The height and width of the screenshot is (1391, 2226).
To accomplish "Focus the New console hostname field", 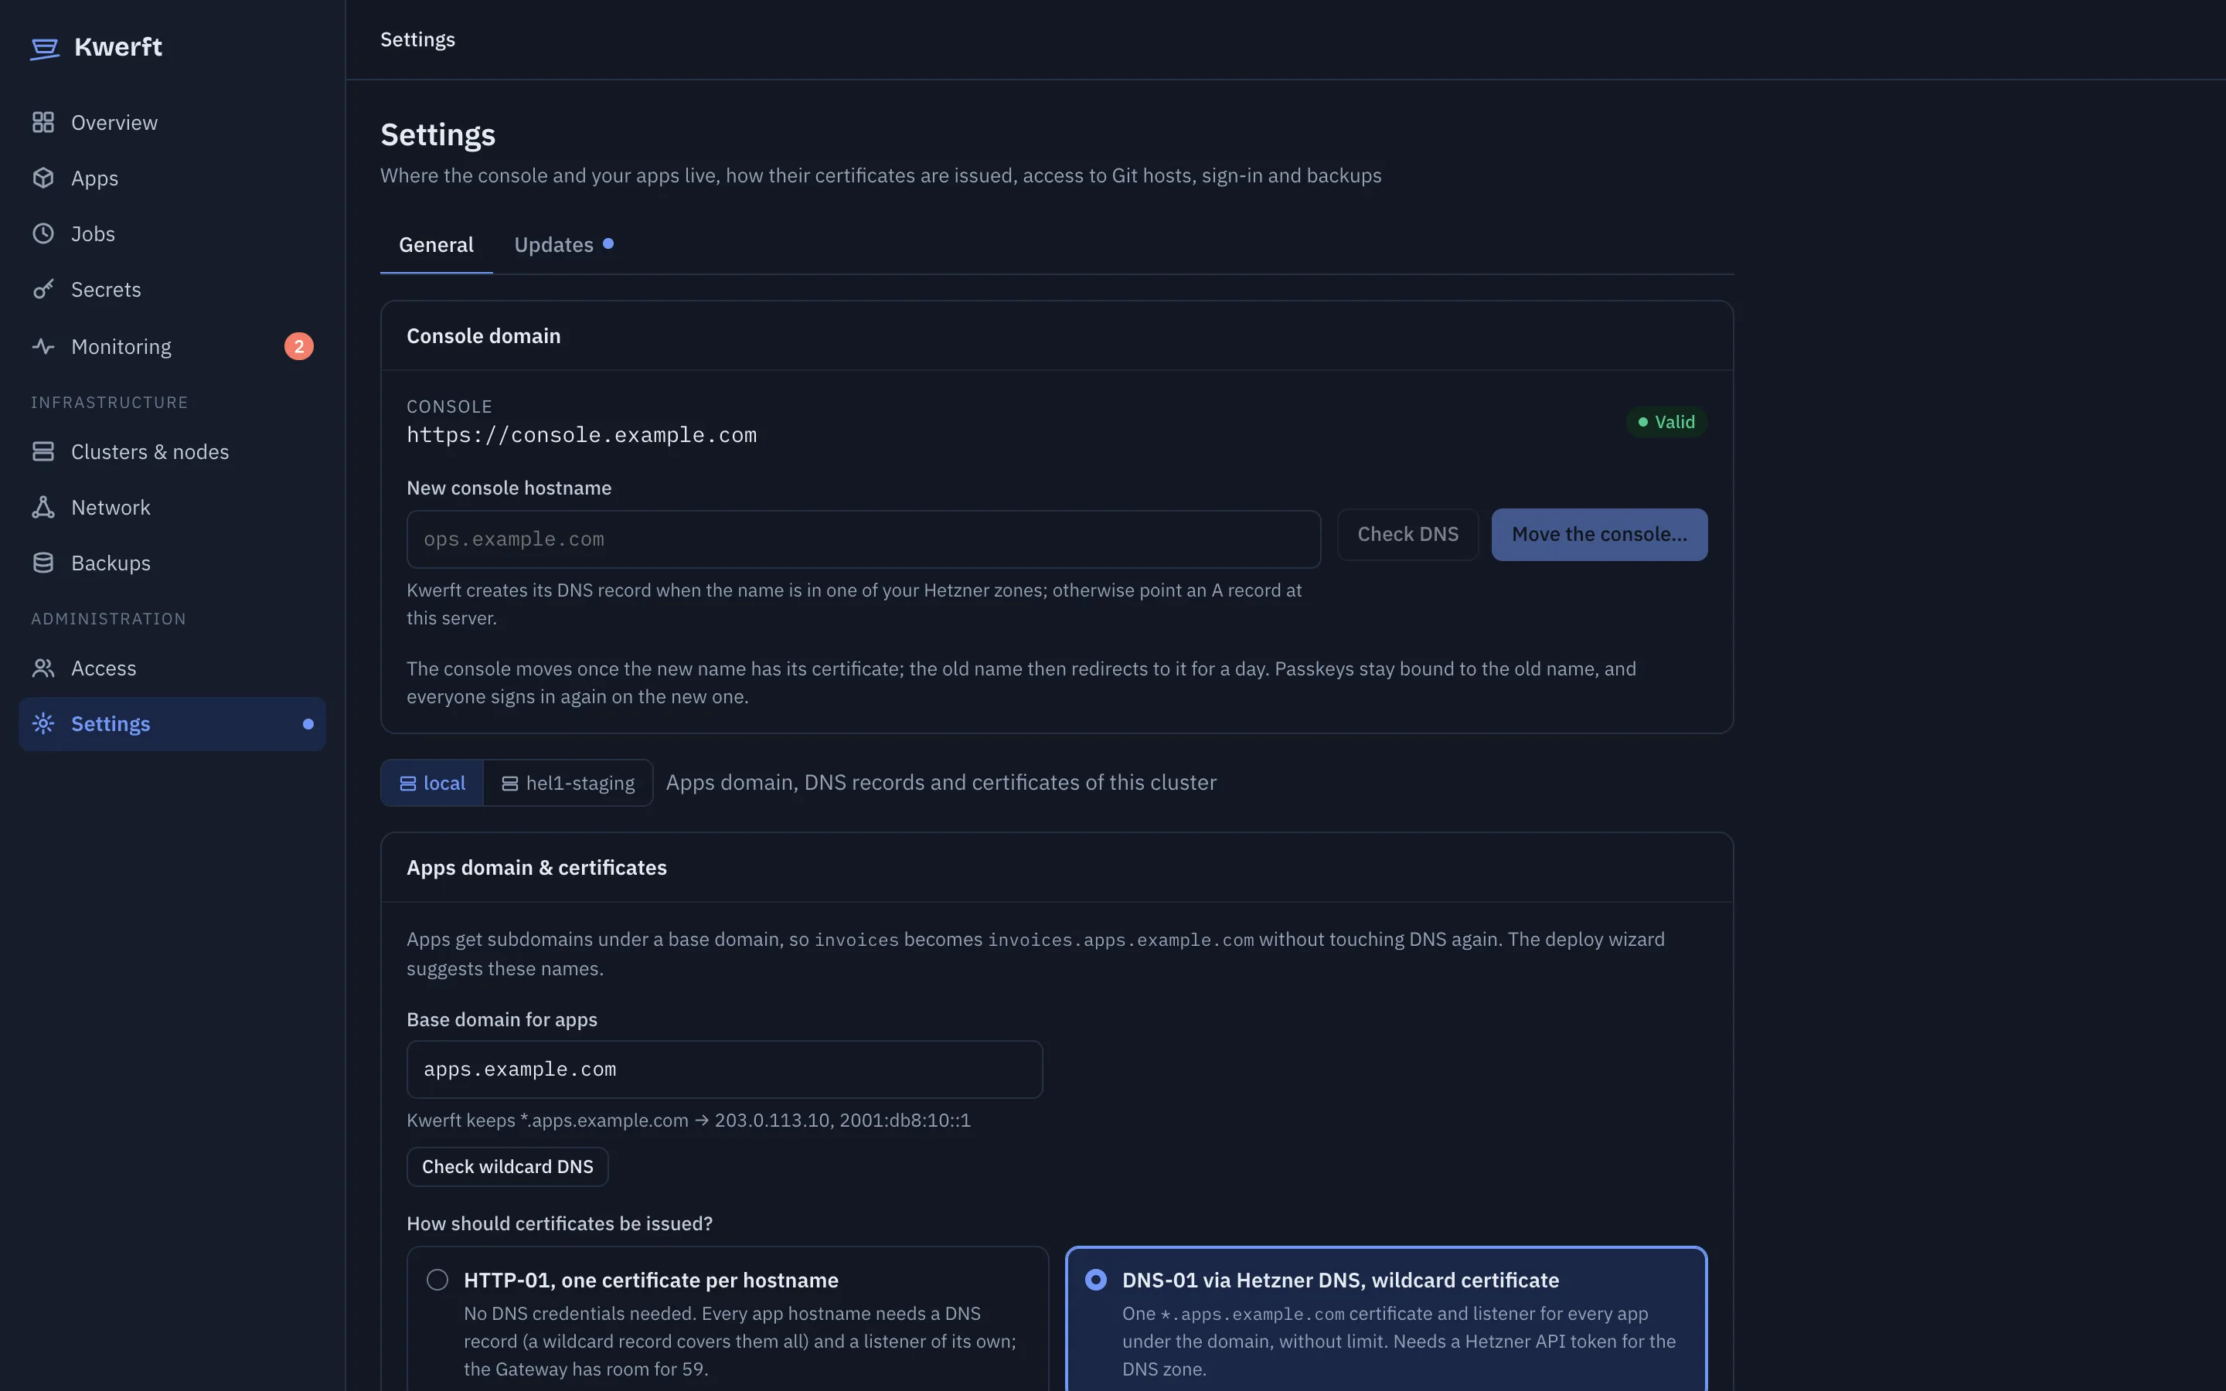I will [863, 539].
